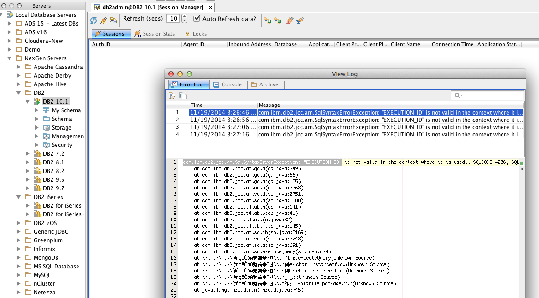
Task: Click the clear log icon in View Log
Action: 172,95
